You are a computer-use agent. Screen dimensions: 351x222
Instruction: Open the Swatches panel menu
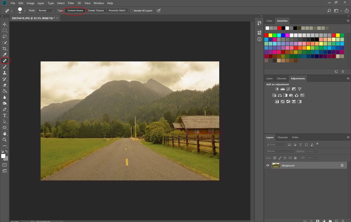(x=348, y=21)
